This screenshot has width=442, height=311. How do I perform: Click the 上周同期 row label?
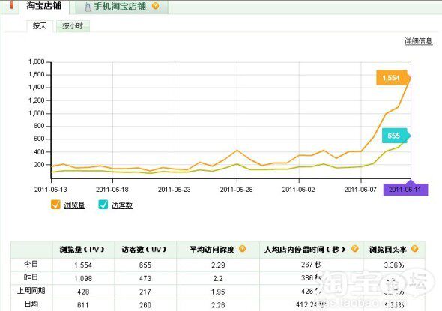[31, 291]
